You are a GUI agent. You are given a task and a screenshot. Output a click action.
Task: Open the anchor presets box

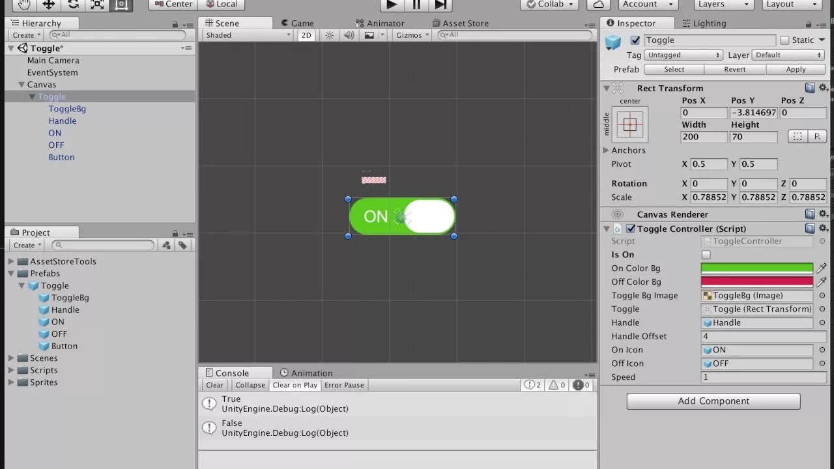[630, 125]
